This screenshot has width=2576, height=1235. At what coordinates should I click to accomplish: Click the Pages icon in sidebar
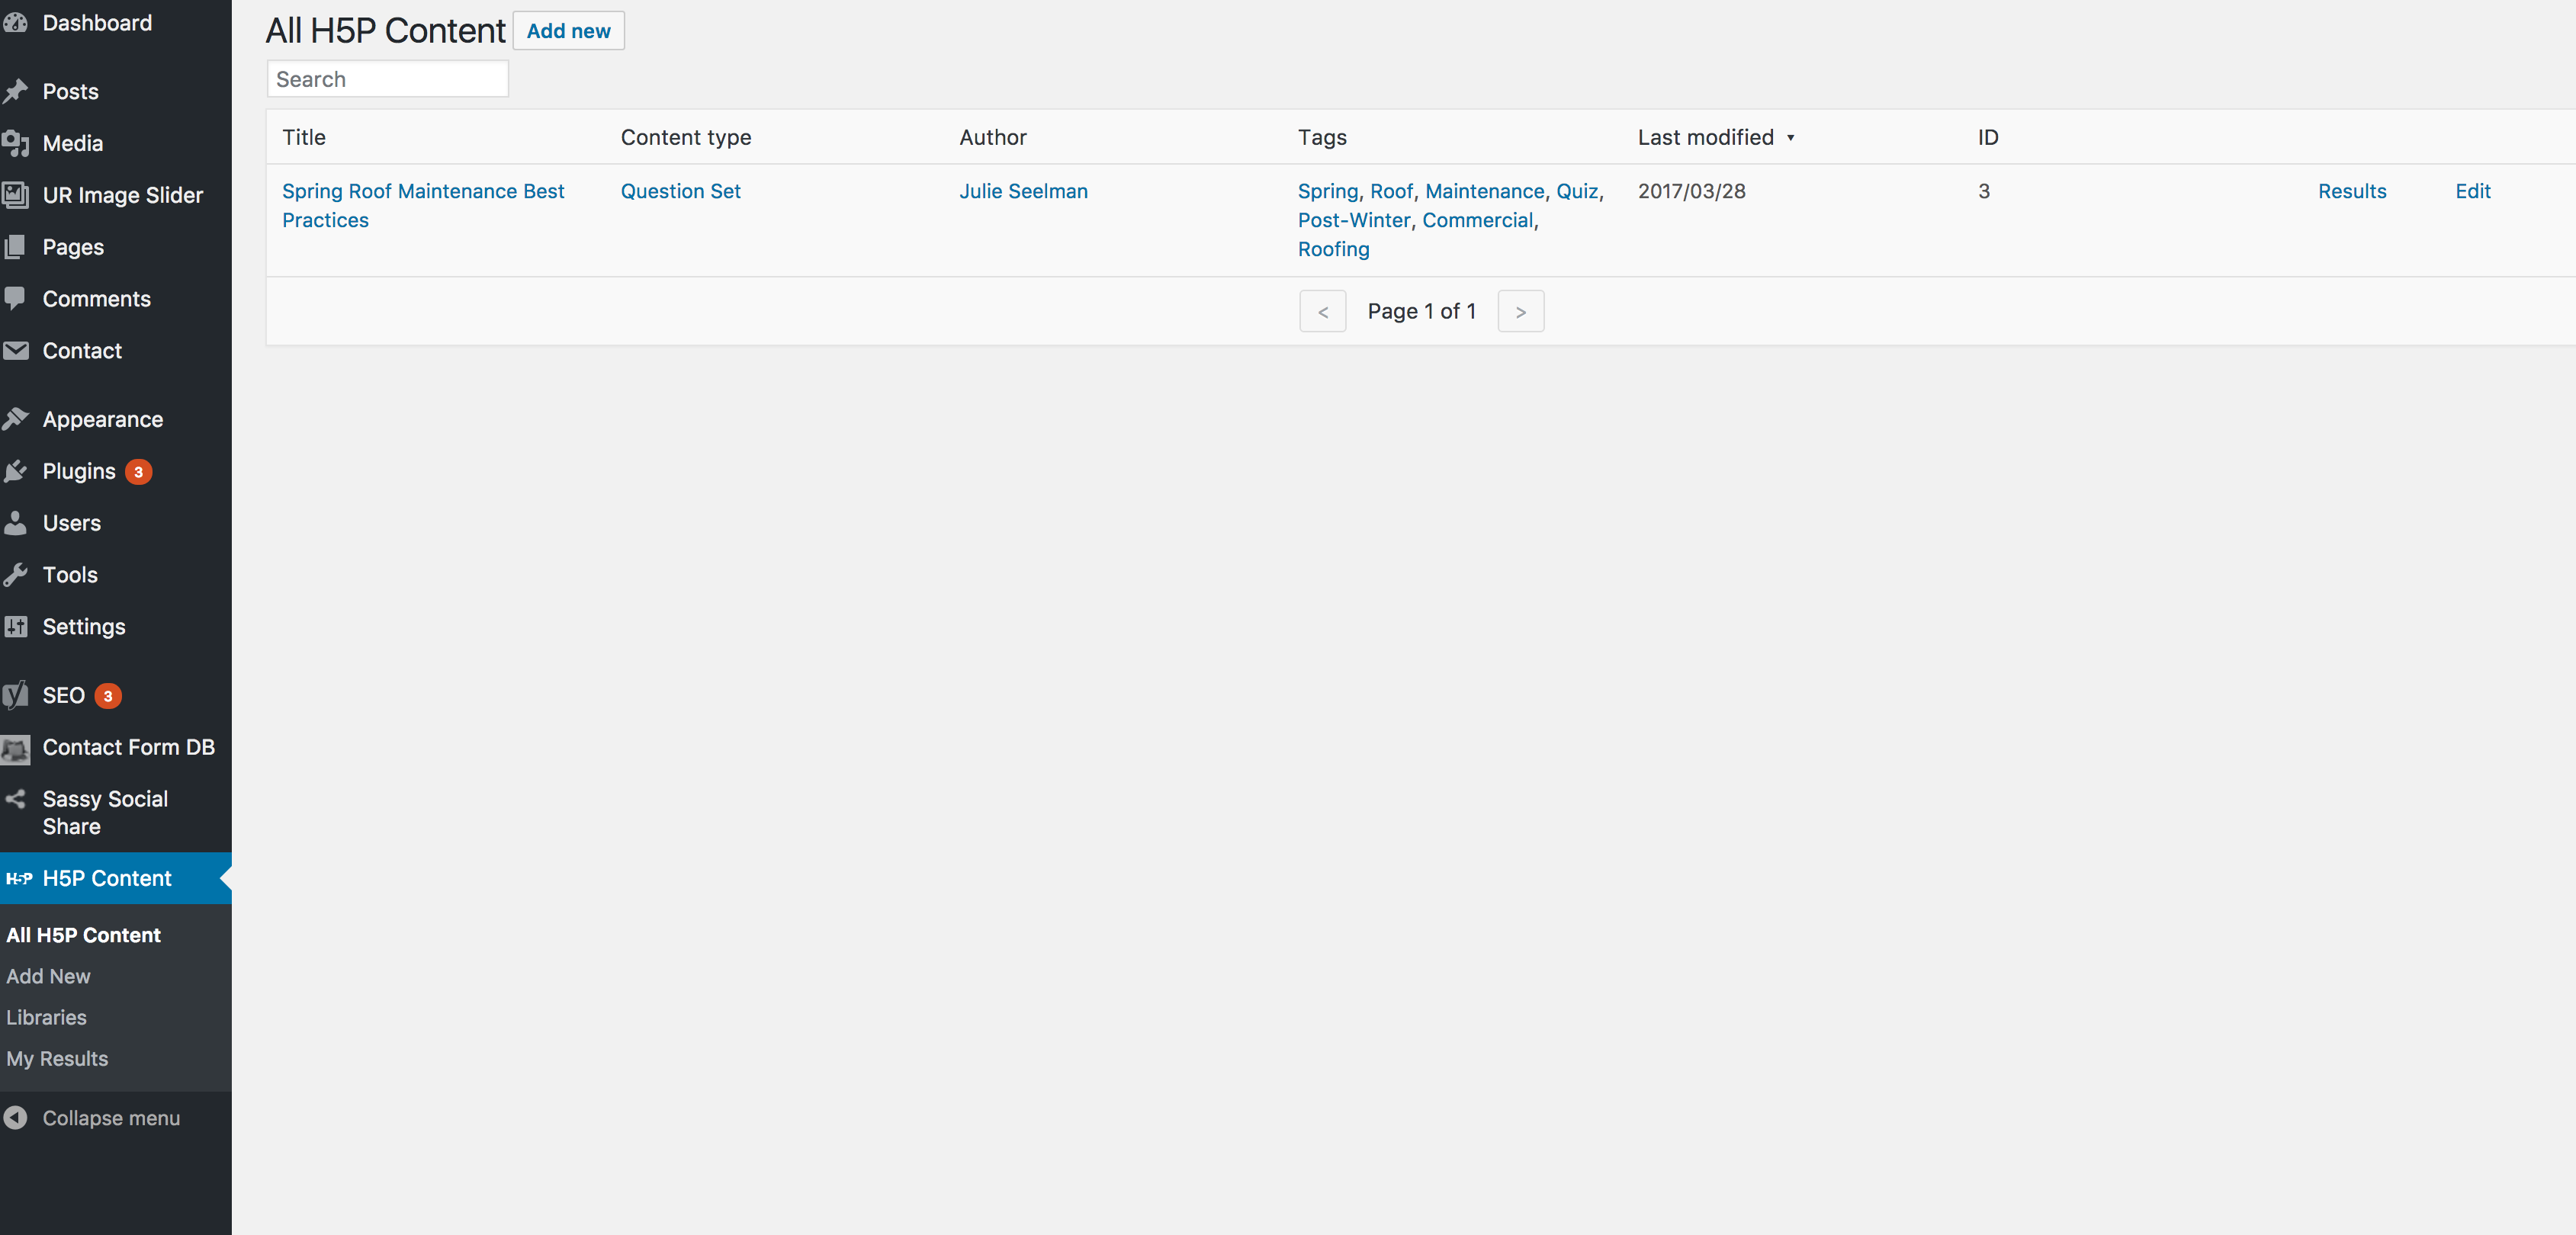15,247
